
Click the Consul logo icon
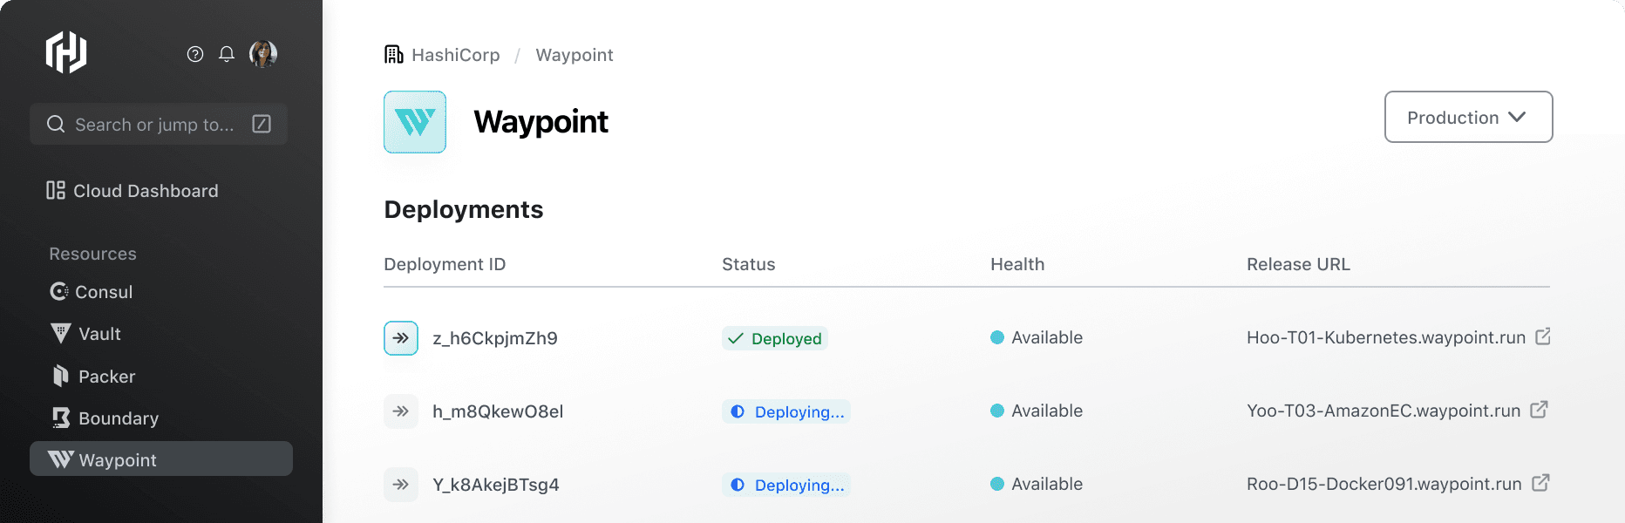click(59, 291)
